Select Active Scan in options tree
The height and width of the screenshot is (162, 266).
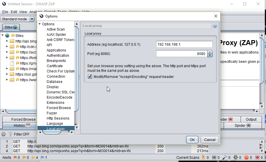[x=56, y=29]
